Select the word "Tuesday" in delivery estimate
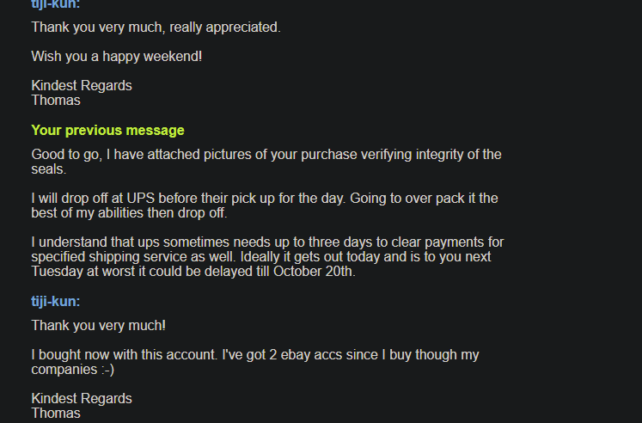 pyautogui.click(x=57, y=272)
